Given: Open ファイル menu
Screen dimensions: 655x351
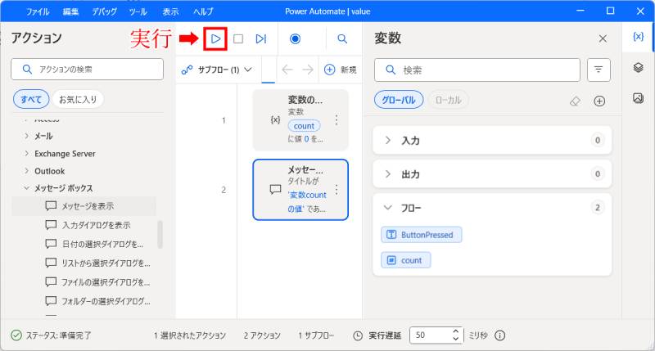Looking at the screenshot, I should tap(38, 11).
